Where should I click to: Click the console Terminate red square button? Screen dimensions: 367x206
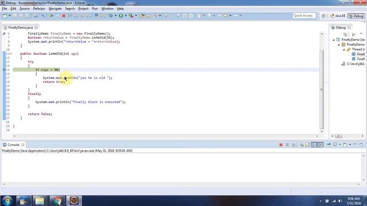click(x=280, y=145)
